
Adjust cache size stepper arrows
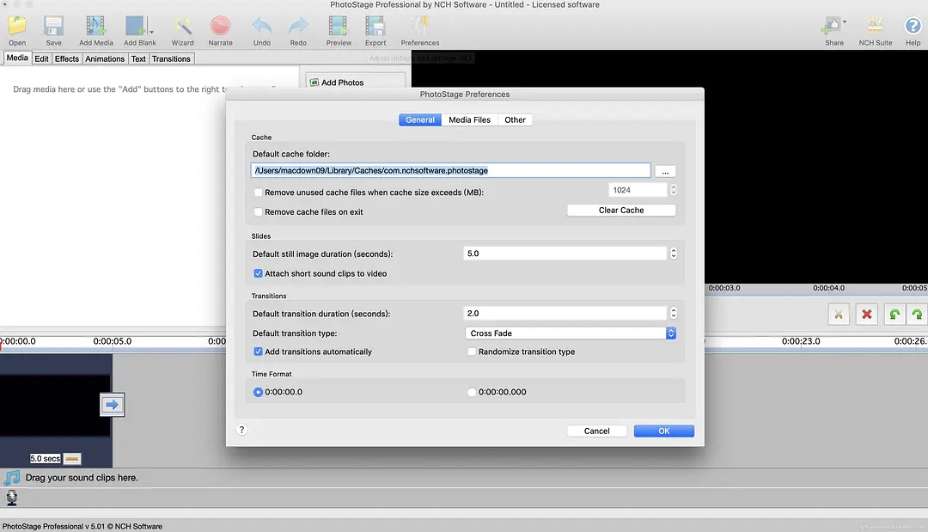[673, 190]
